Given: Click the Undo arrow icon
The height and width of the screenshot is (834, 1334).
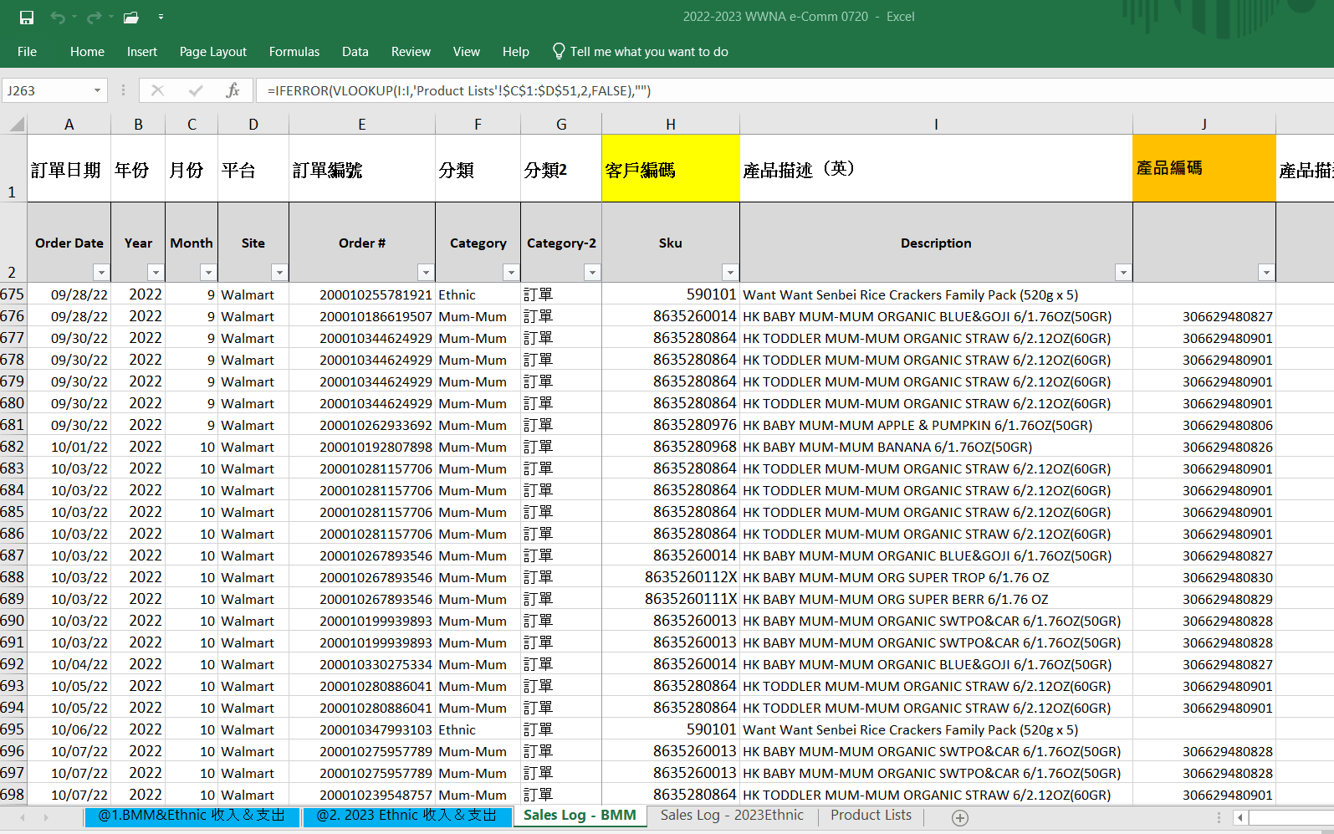Looking at the screenshot, I should click(x=57, y=17).
